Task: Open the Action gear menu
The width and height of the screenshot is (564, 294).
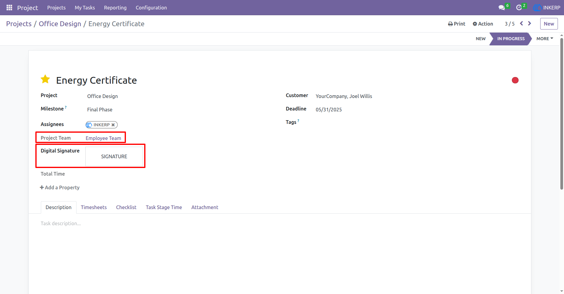Action: pos(483,24)
